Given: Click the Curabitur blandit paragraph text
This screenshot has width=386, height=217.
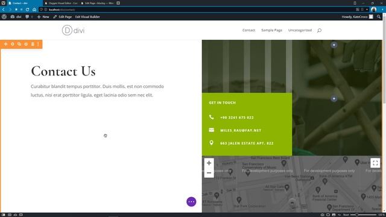Looking at the screenshot, I should (97, 91).
